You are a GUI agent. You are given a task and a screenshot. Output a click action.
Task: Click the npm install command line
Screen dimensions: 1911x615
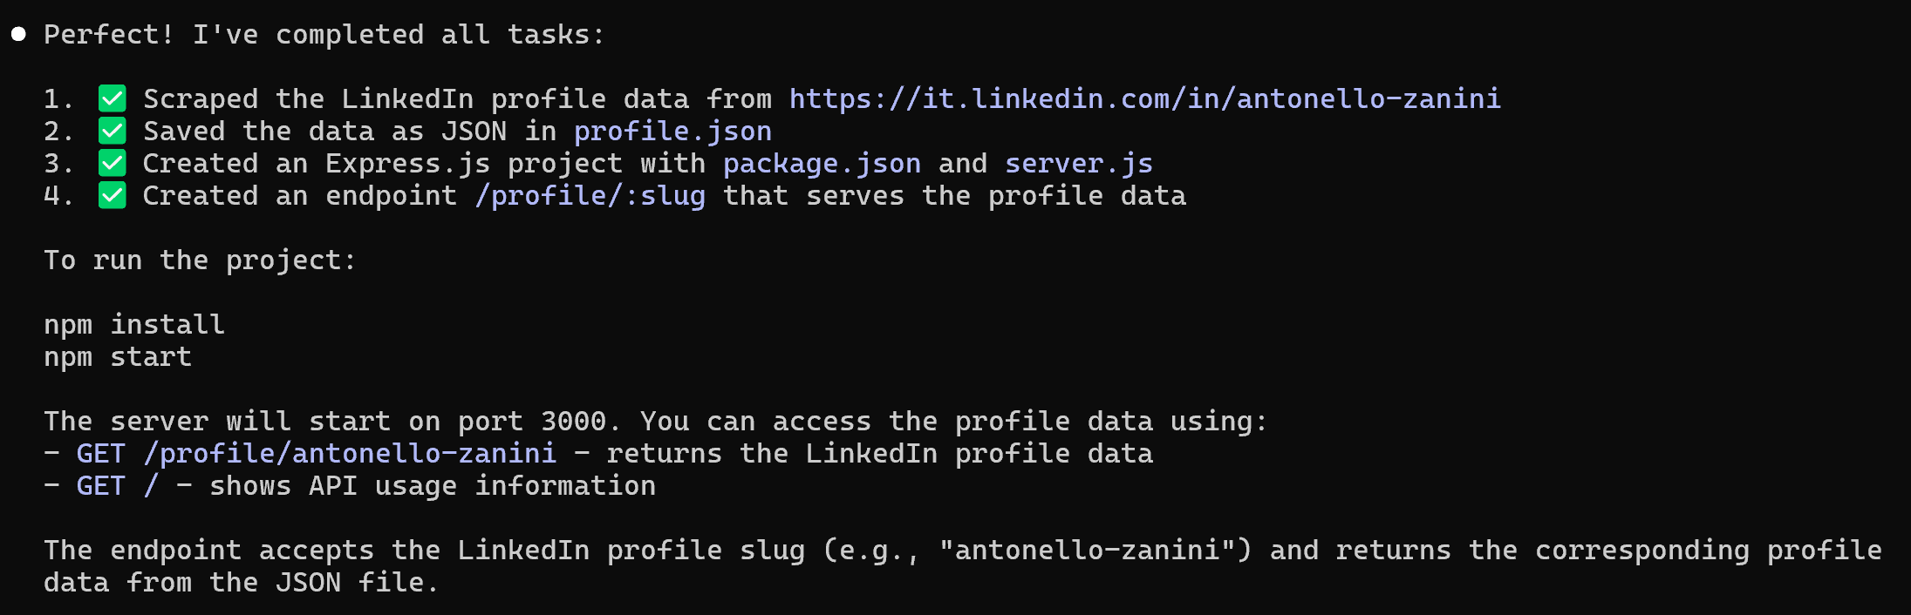(x=134, y=325)
